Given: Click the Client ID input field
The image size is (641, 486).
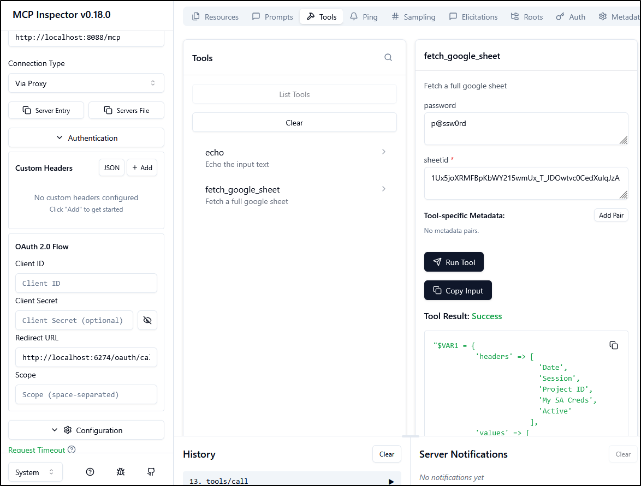Looking at the screenshot, I should click(x=86, y=284).
